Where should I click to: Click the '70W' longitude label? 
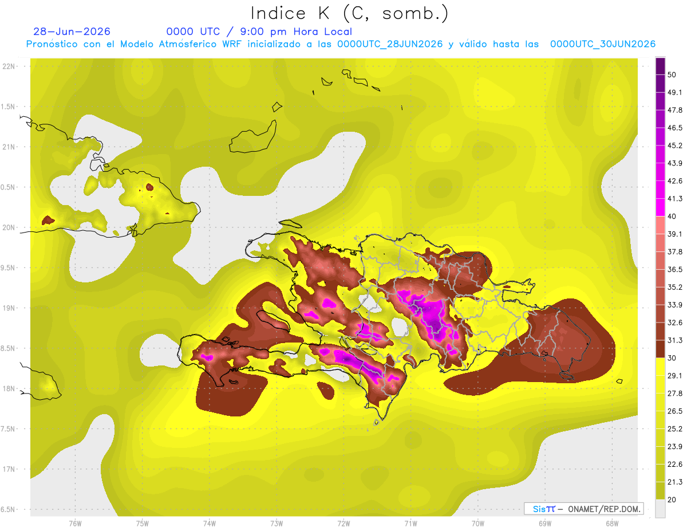477,523
